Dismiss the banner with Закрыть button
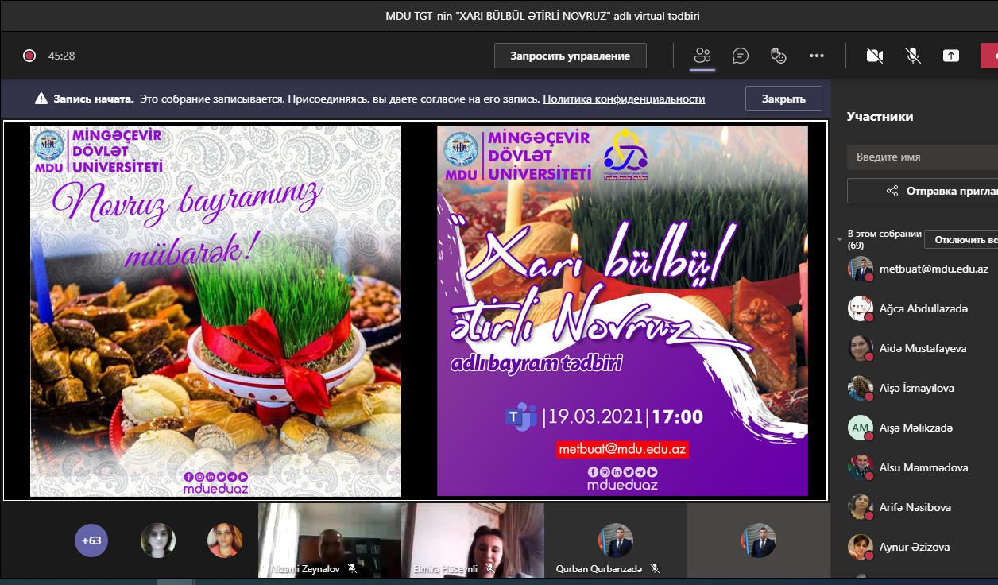This screenshot has width=998, height=585. point(783,99)
